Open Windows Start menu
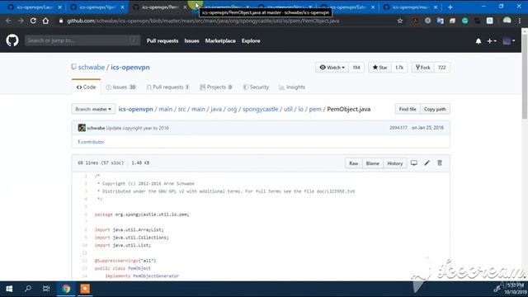528x297 pixels. pos(9,289)
